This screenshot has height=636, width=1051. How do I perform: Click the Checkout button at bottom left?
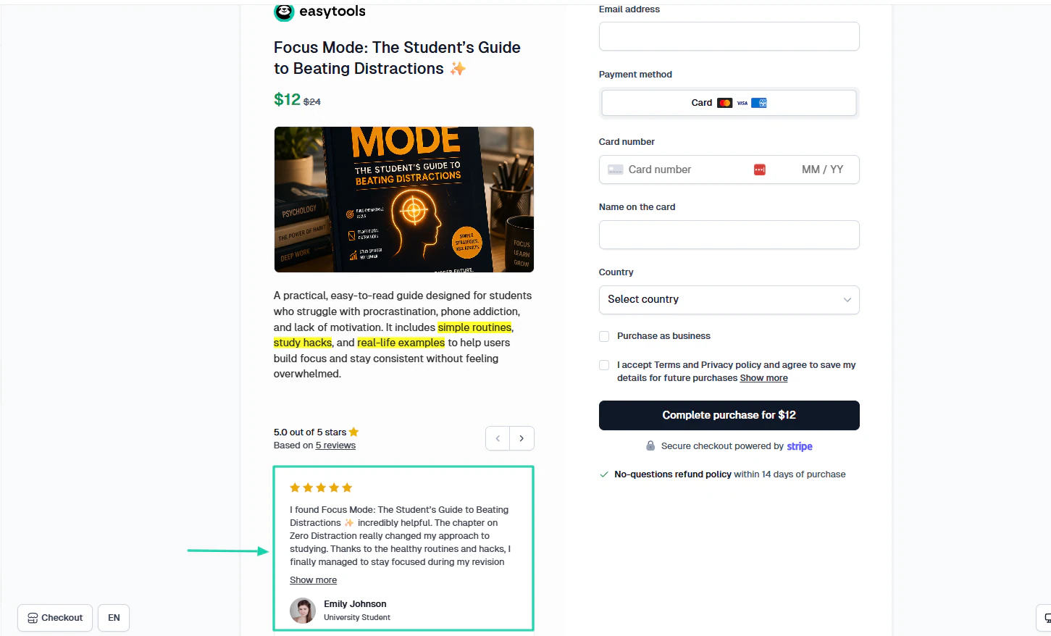(x=55, y=618)
